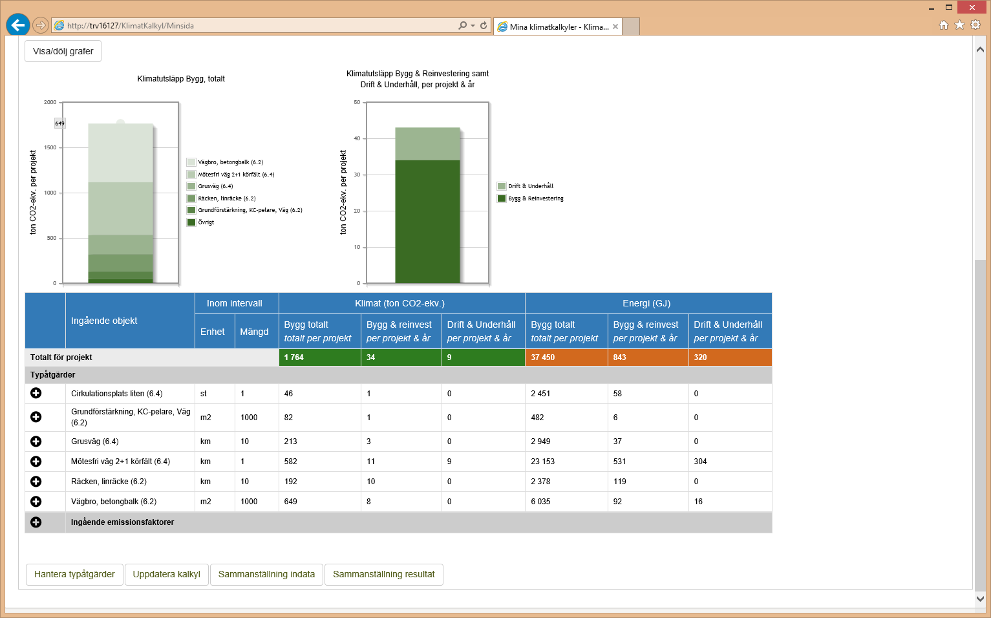This screenshot has height=618, width=991.
Task: Click the 649 tooltip label on chart
Action: 59,123
